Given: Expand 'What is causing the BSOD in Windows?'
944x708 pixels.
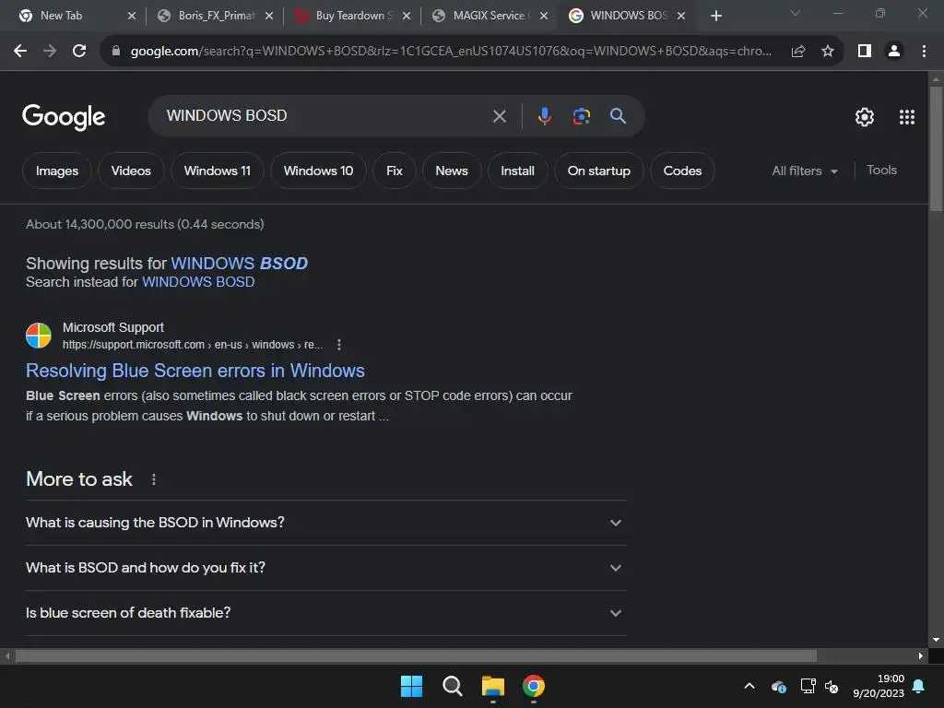Looking at the screenshot, I should [x=325, y=523].
